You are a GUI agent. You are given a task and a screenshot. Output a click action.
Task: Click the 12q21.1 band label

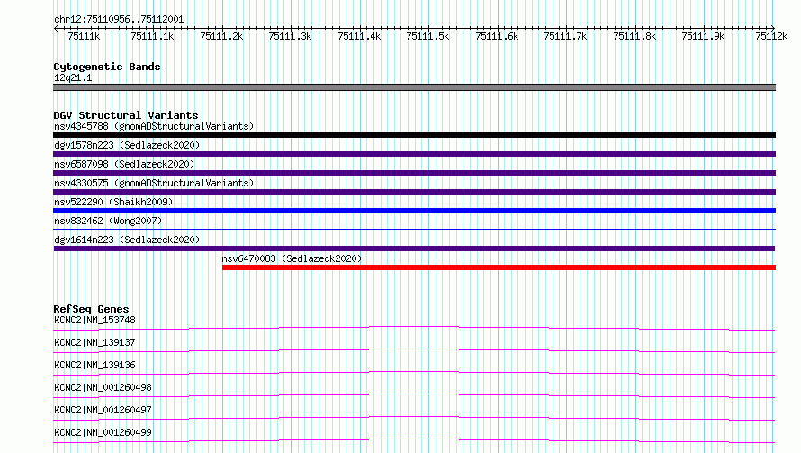click(73, 77)
